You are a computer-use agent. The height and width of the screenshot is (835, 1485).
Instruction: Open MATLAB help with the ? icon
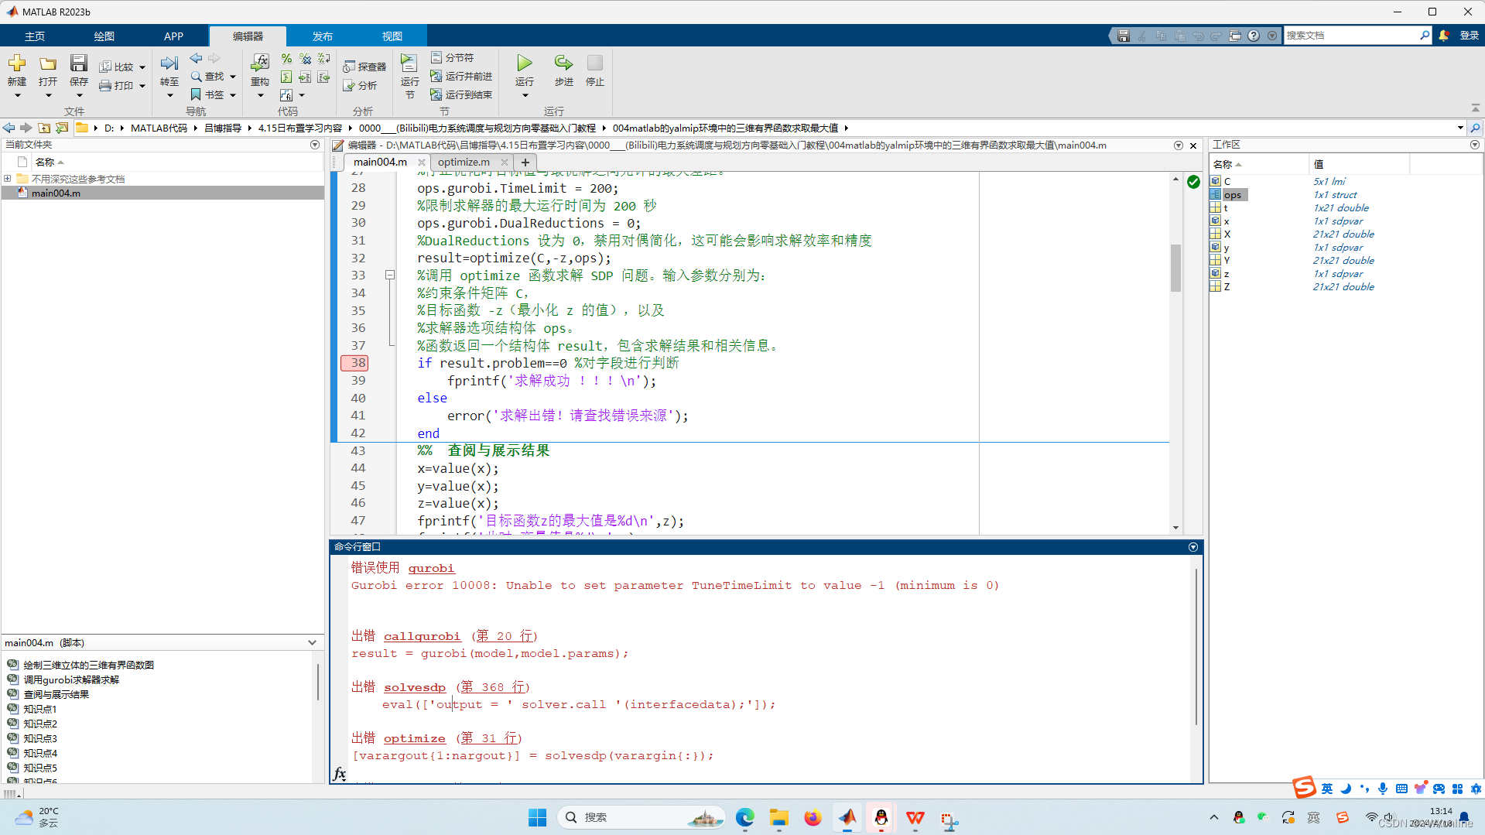[x=1254, y=35]
